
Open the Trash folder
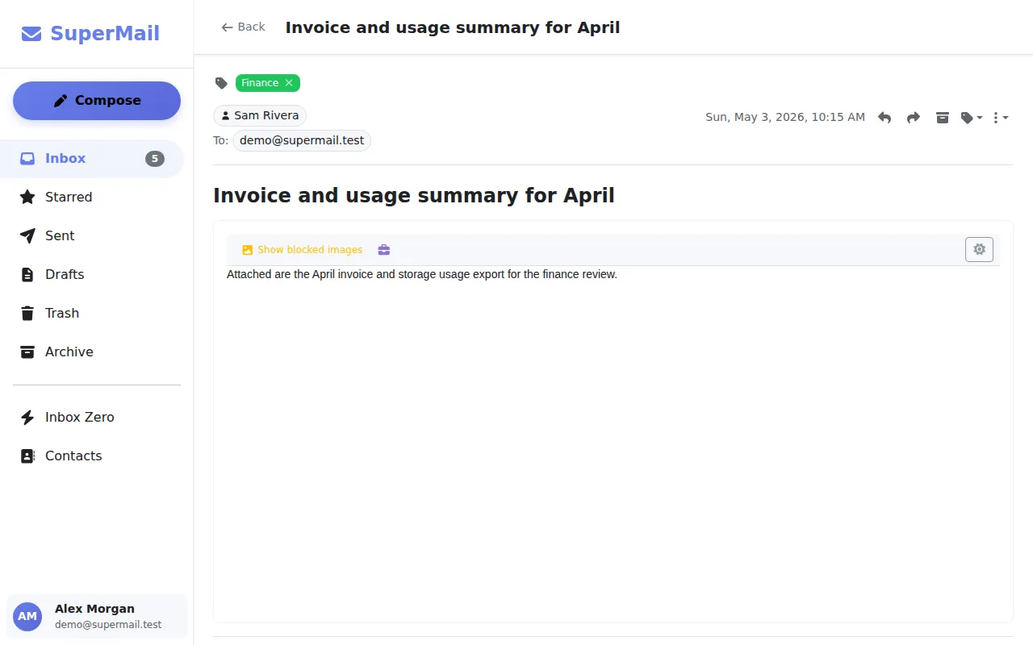coord(92,314)
